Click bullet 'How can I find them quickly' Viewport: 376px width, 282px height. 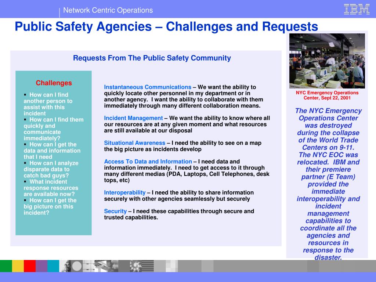(x=54, y=129)
